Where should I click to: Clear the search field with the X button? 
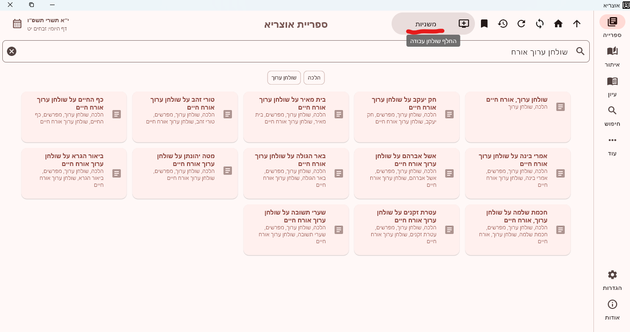[12, 51]
